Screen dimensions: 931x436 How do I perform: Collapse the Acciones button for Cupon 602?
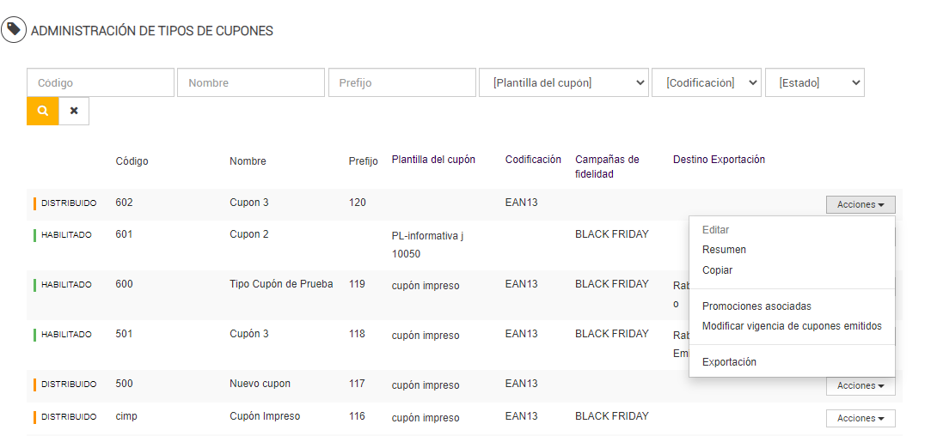tap(861, 204)
